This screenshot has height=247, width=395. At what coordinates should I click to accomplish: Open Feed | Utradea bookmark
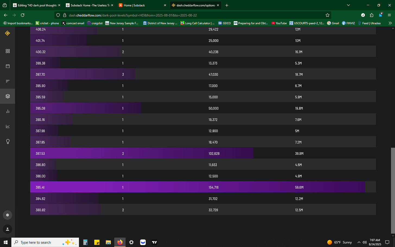369,23
